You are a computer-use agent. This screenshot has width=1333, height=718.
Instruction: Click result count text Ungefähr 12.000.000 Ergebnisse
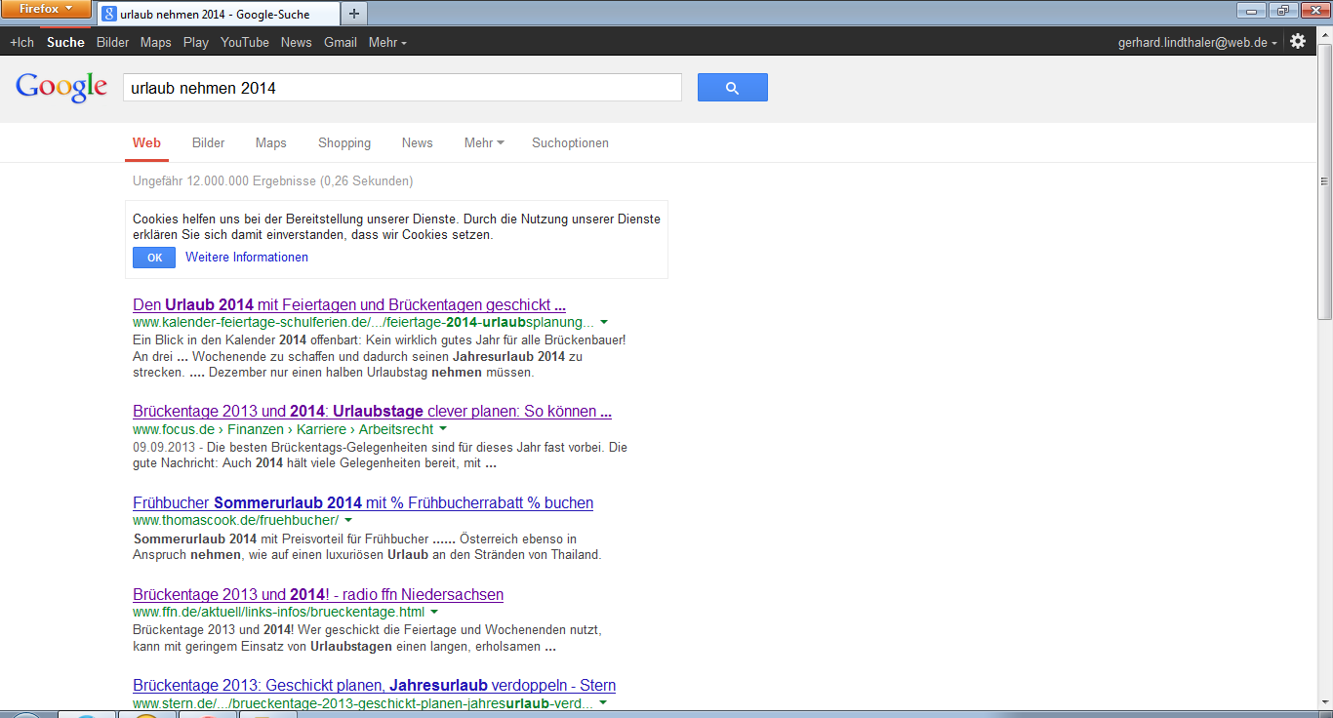[272, 181]
